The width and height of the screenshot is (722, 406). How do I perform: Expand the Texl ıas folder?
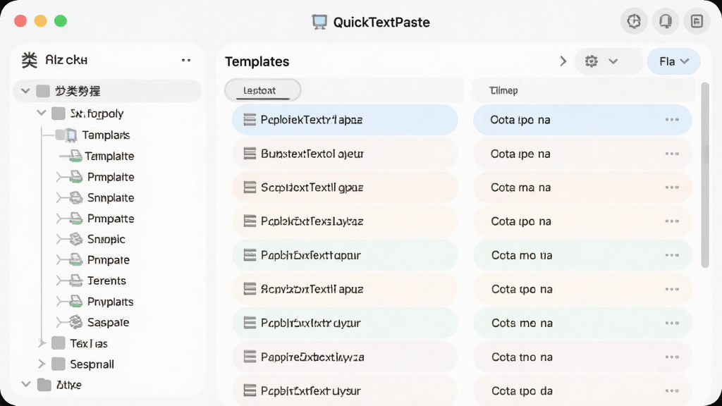[x=42, y=343]
